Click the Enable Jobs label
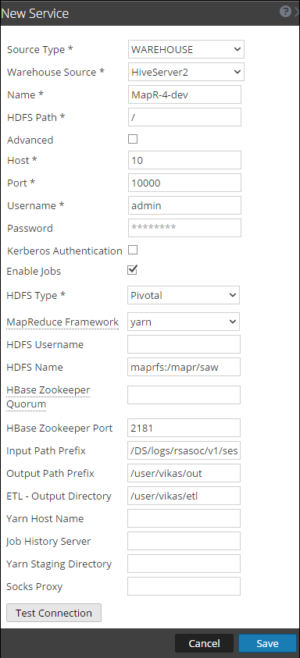This screenshot has width=300, height=658. 34,272
